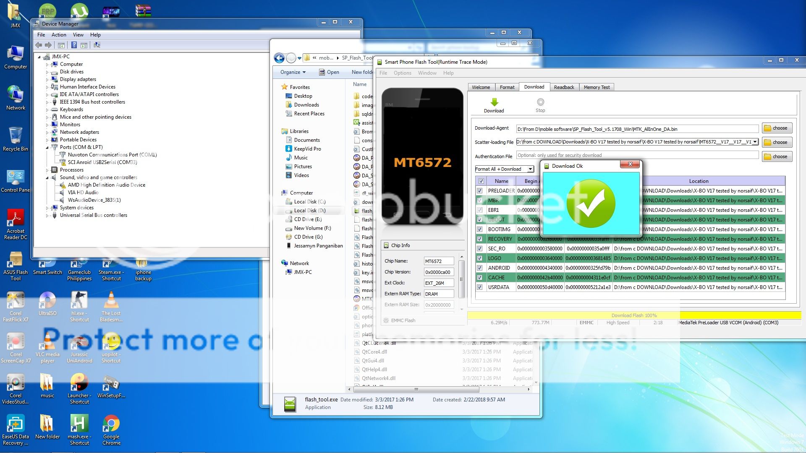Open the Format All + Download dropdown

pos(531,169)
